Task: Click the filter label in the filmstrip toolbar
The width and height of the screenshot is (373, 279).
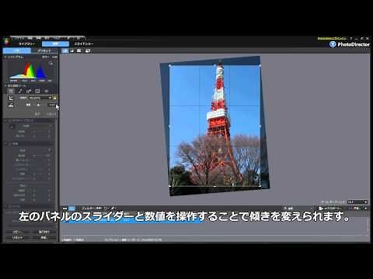Action: (88, 208)
